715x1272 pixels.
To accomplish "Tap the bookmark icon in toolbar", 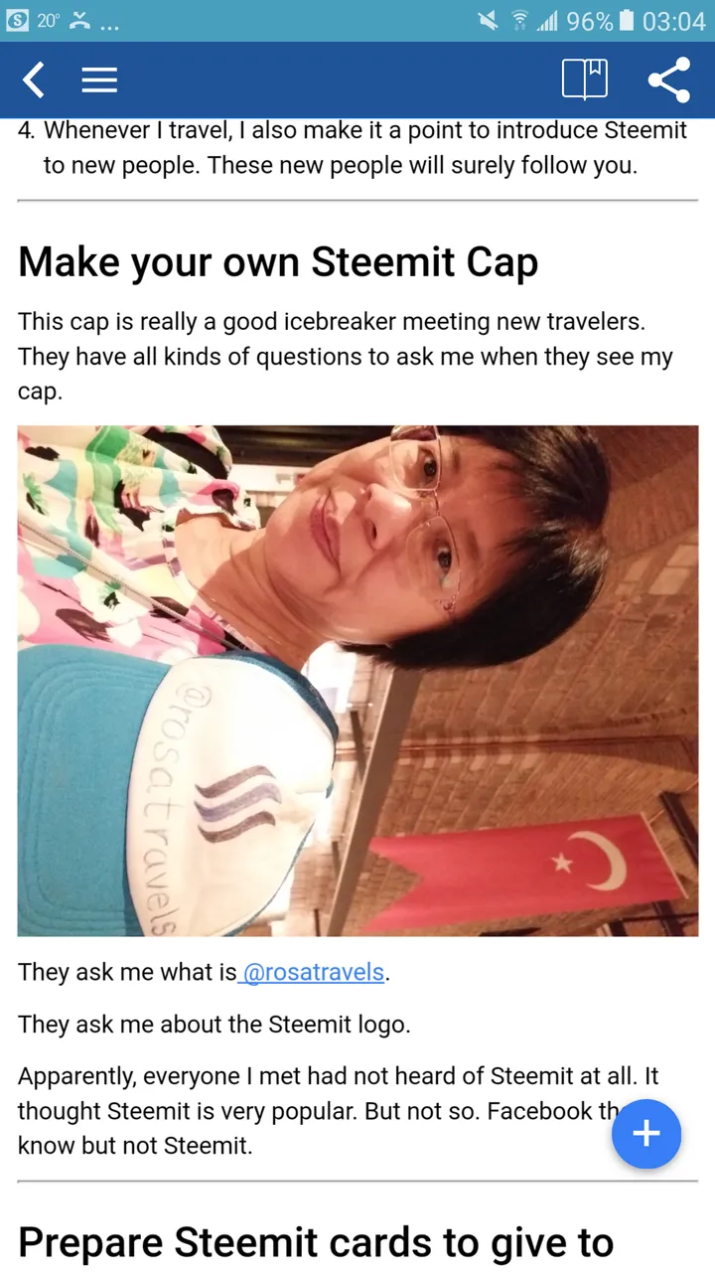I will click(x=585, y=79).
